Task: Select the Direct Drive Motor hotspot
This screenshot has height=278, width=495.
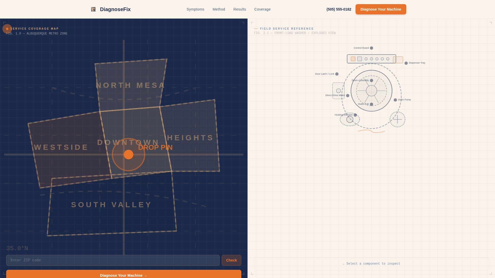Action: point(348,95)
